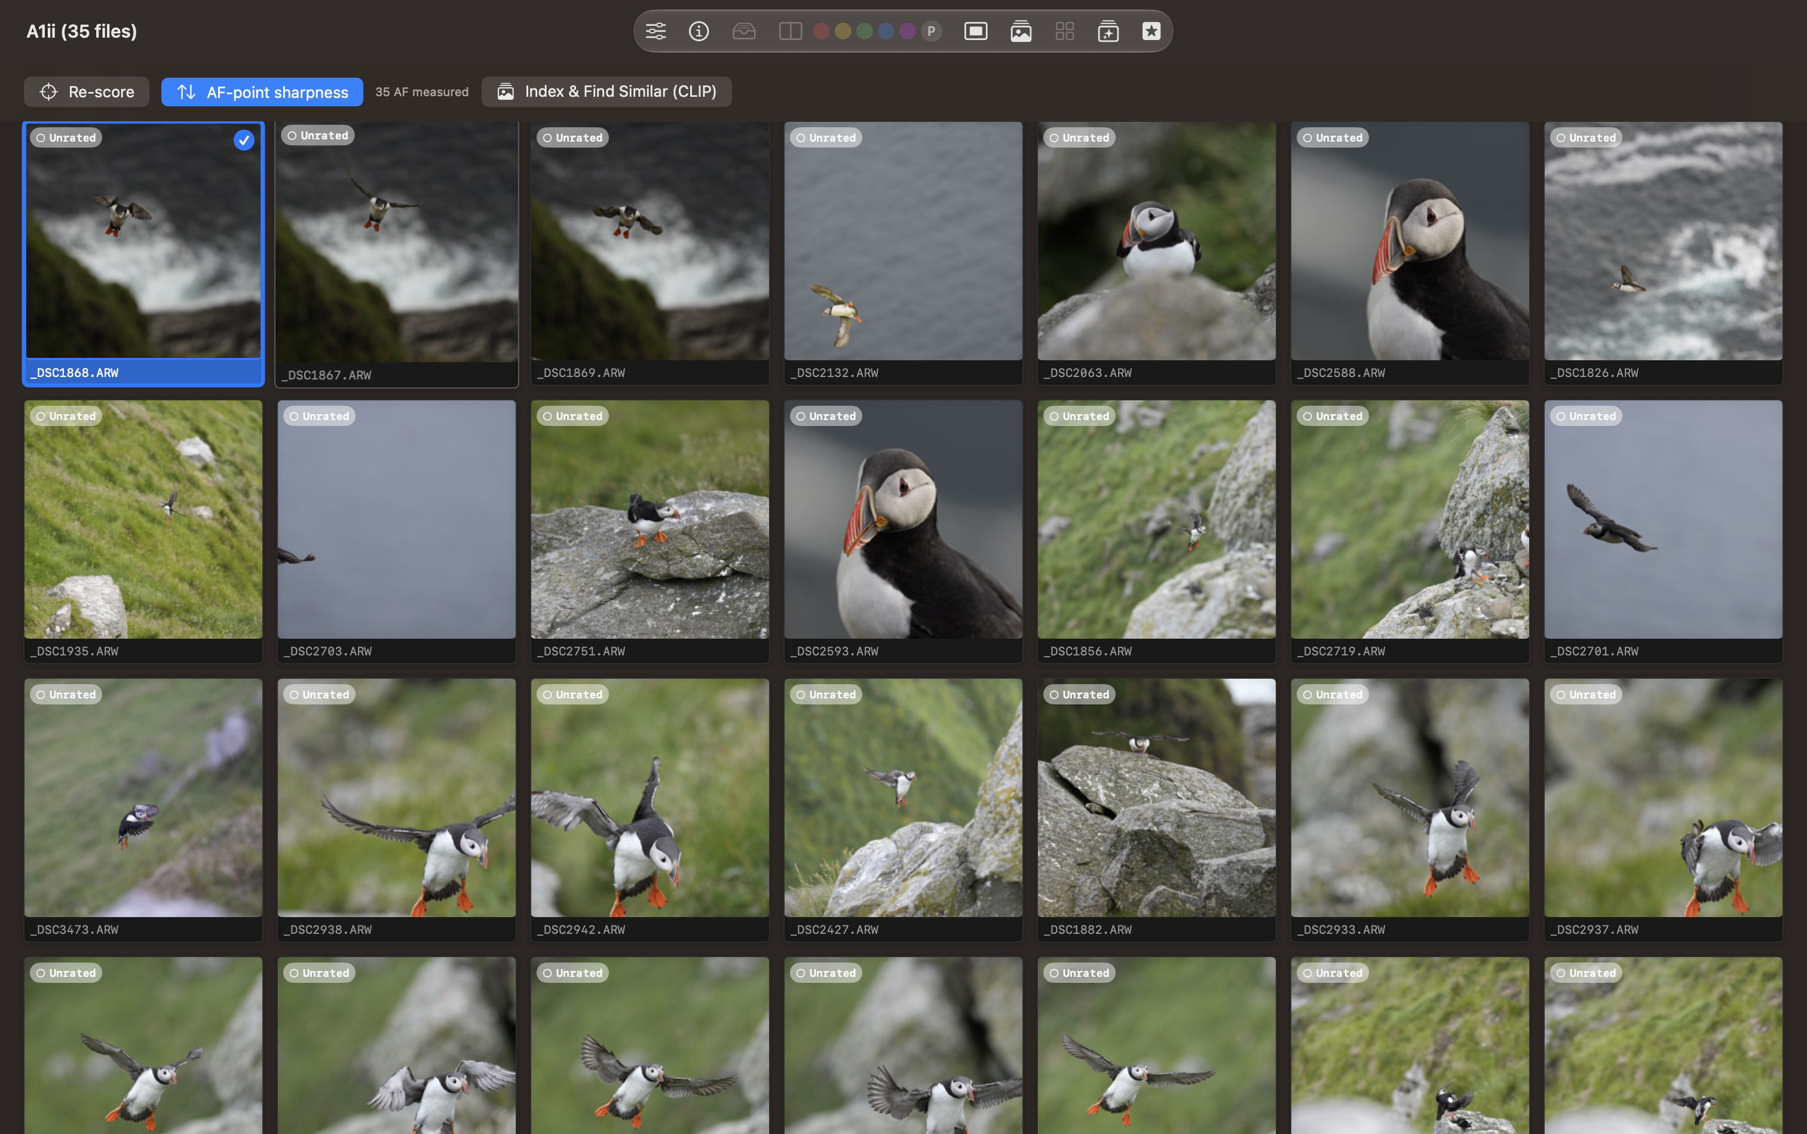Click the sparkle stack icon

(x=1108, y=32)
